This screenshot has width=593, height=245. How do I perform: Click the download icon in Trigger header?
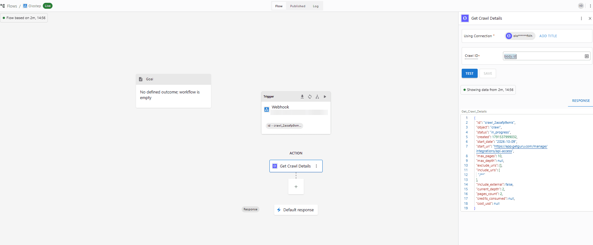tap(302, 97)
